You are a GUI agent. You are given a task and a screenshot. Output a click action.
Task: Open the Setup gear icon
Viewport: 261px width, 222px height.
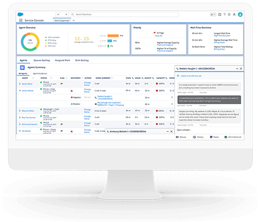[x=229, y=15]
